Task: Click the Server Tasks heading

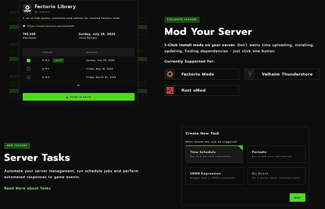Action: (x=37, y=158)
